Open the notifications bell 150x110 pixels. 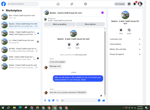tap(135, 4)
